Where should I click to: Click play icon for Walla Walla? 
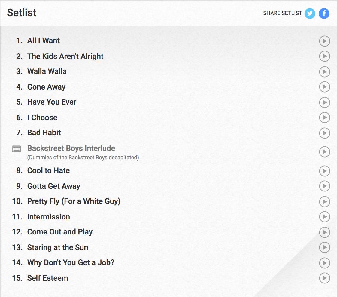point(324,72)
